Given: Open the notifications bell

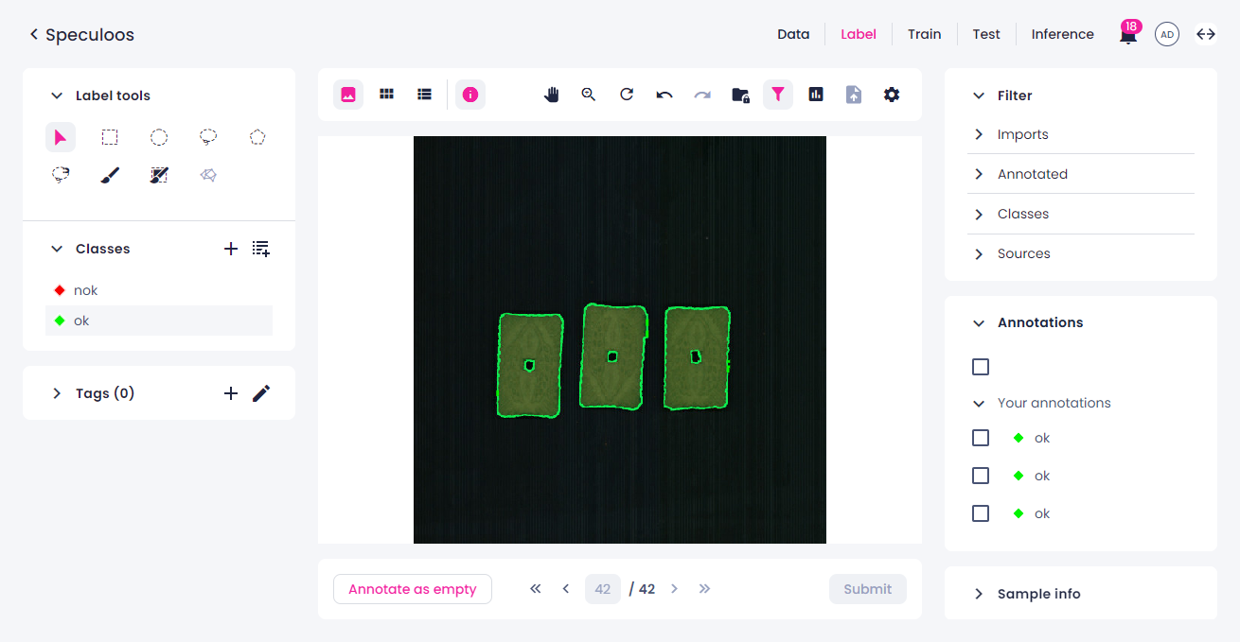Looking at the screenshot, I should click(x=1128, y=35).
